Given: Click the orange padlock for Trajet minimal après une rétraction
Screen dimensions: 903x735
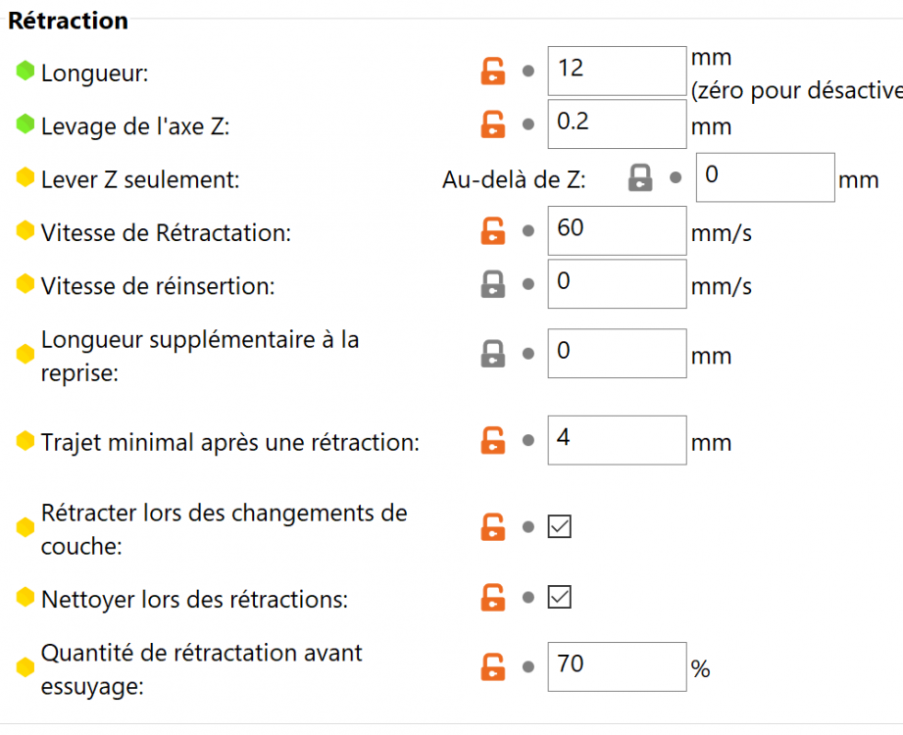Looking at the screenshot, I should coord(492,441).
